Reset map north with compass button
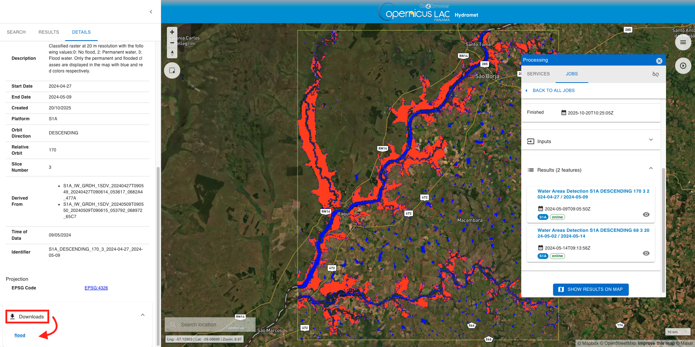 click(172, 53)
